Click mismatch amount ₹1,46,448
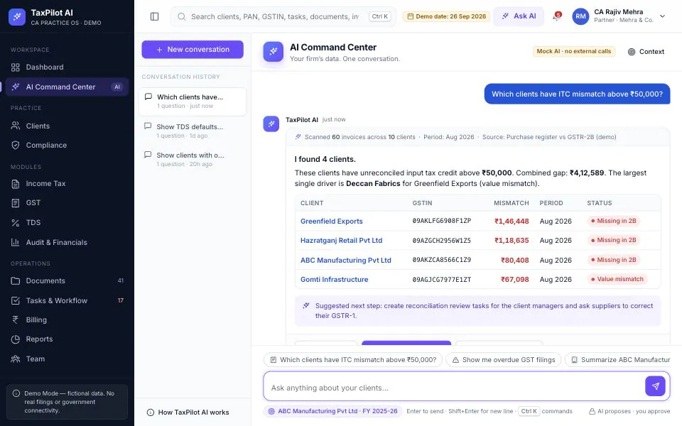 click(511, 222)
